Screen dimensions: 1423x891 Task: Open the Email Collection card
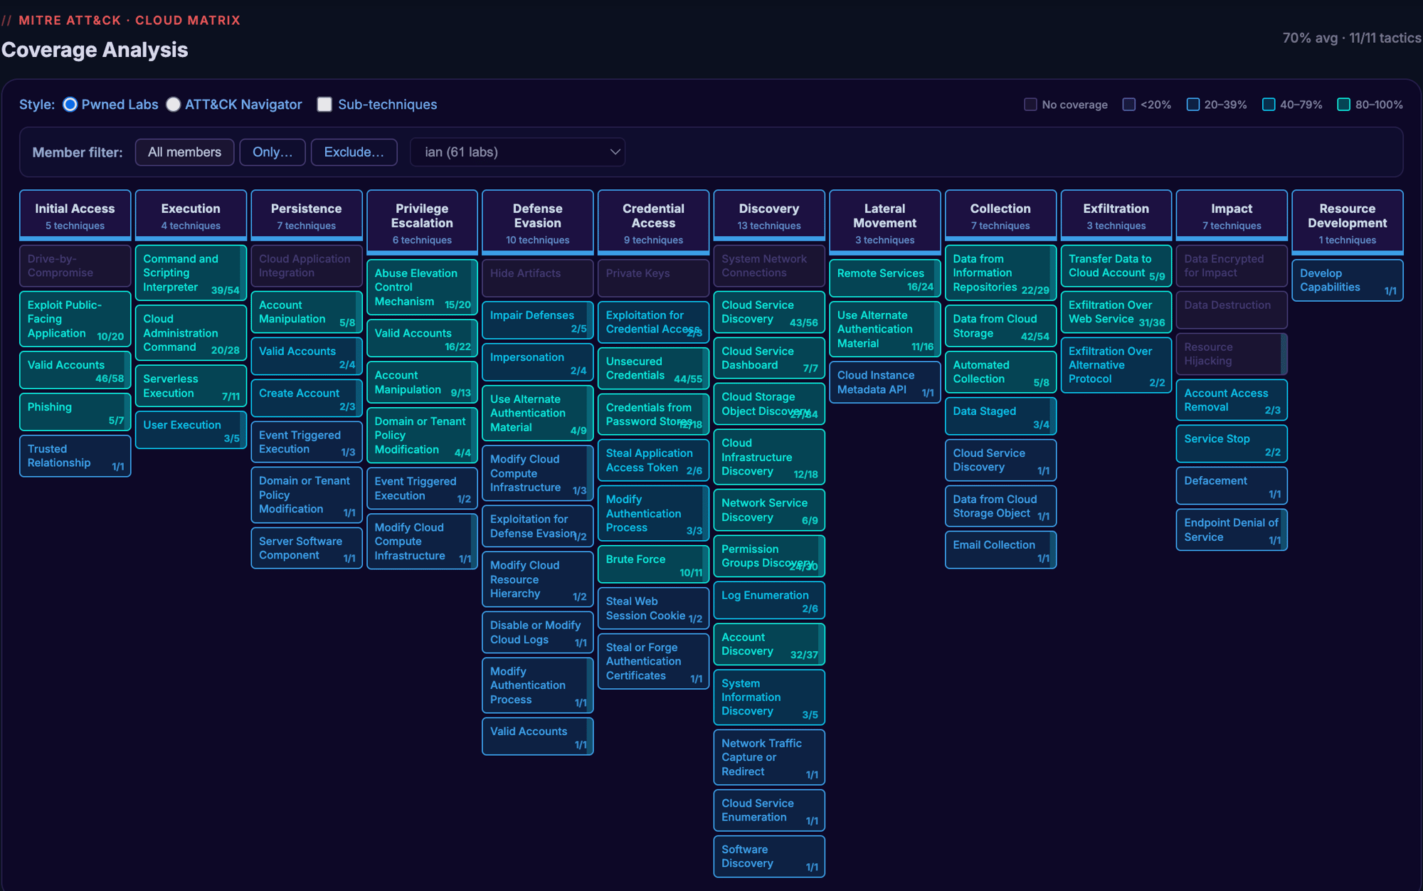click(x=1000, y=550)
